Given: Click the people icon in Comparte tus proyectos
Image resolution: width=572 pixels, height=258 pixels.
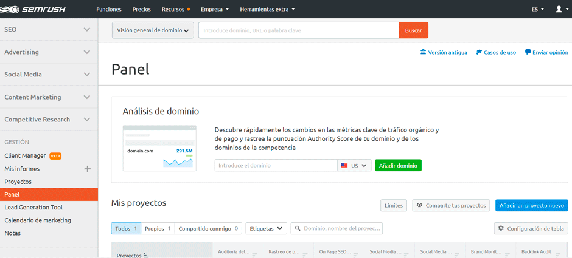Looking at the screenshot, I should point(419,205).
